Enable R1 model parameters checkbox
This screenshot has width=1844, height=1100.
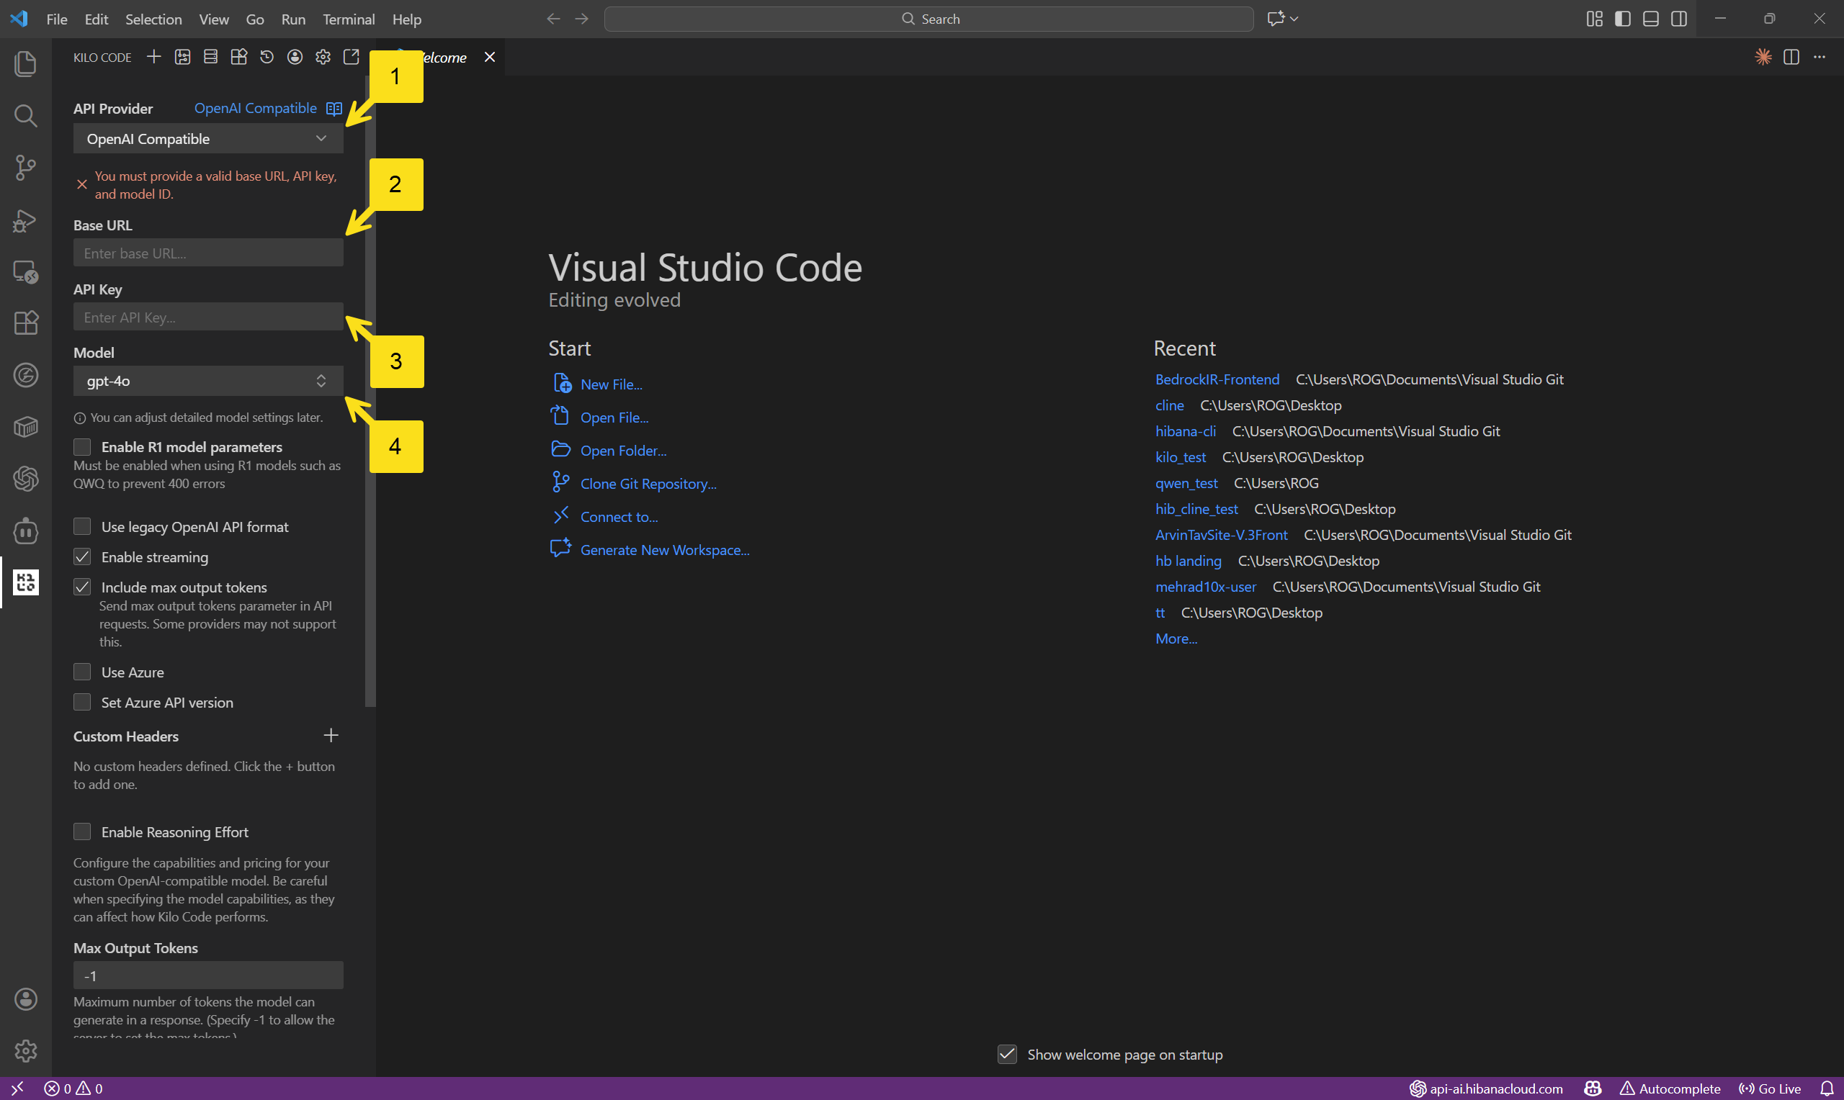pos(82,447)
